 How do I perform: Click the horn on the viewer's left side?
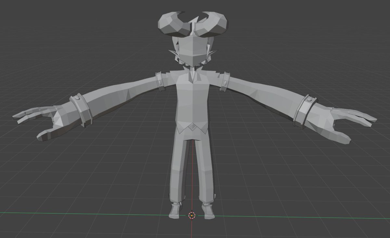point(174,24)
